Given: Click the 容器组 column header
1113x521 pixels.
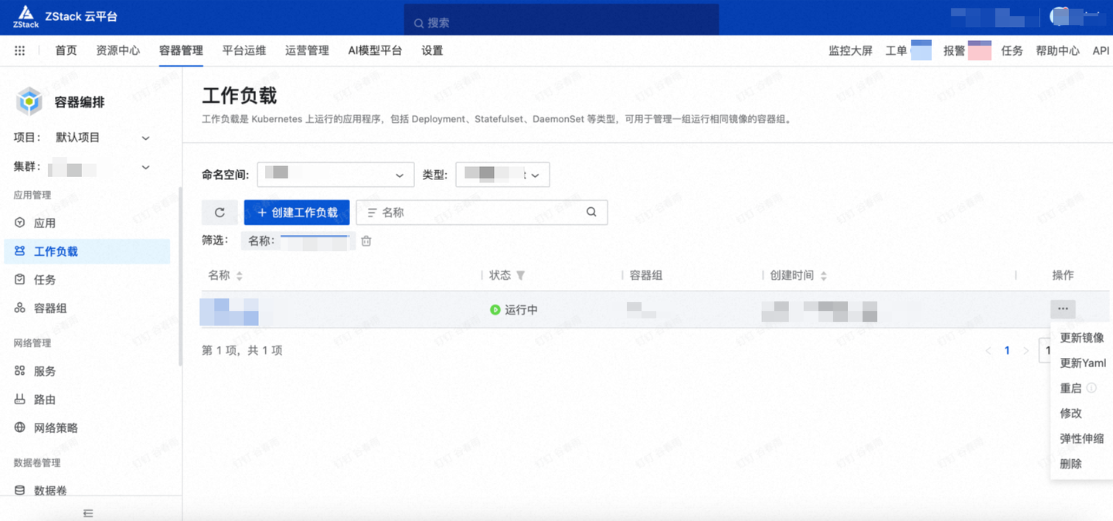Looking at the screenshot, I should click(646, 275).
